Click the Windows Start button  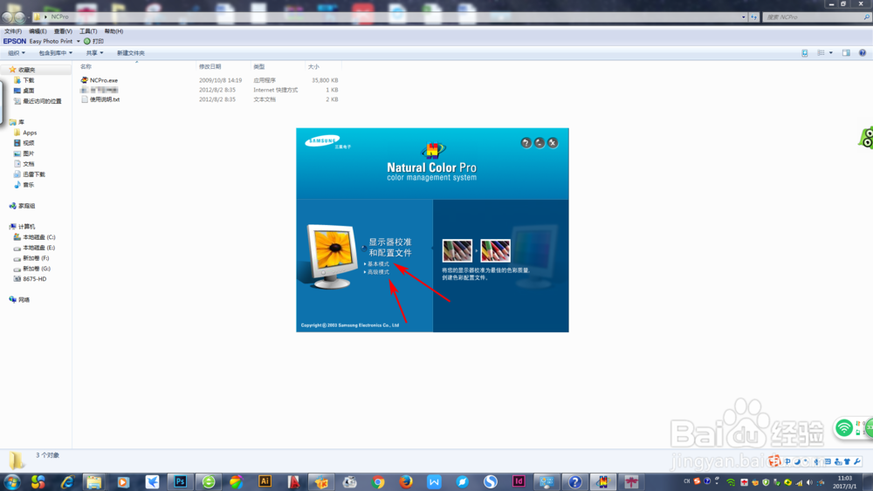11,481
